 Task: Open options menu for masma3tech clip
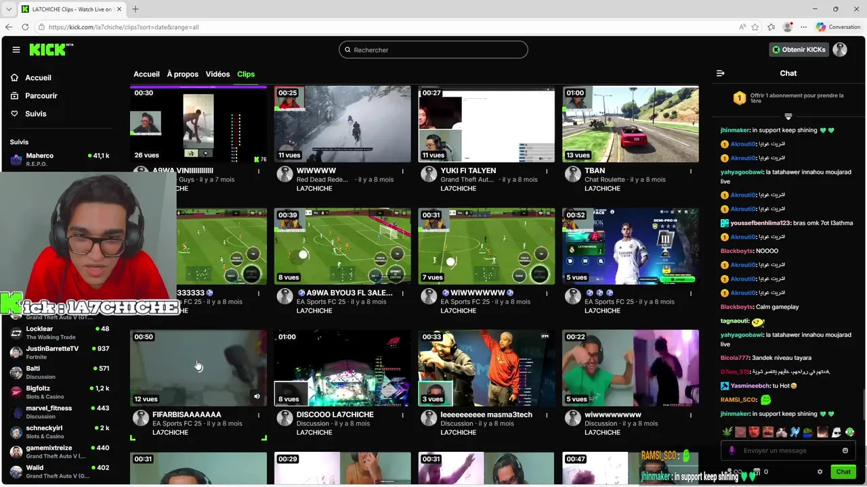click(x=547, y=415)
